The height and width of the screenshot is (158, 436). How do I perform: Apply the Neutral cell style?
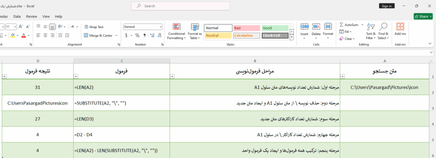[218, 36]
